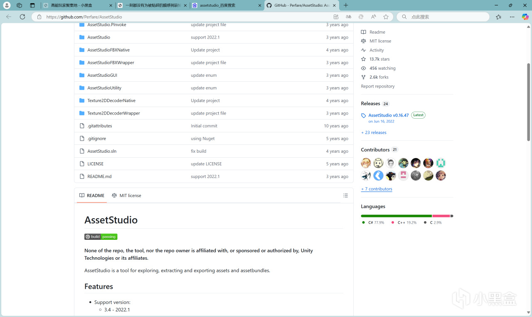Open the favorites list icon
This screenshot has height=317, width=532.
498,17
